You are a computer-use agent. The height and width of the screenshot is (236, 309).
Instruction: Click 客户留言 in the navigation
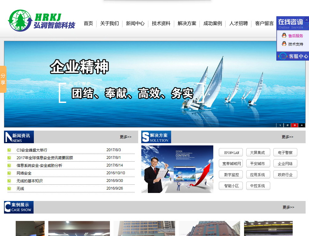tap(264, 23)
